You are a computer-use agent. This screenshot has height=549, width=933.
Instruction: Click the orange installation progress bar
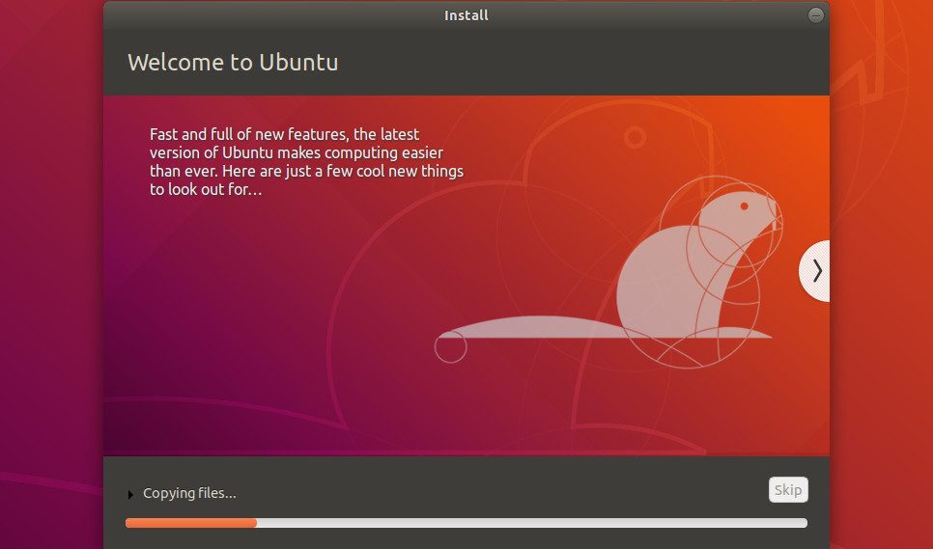point(466,523)
